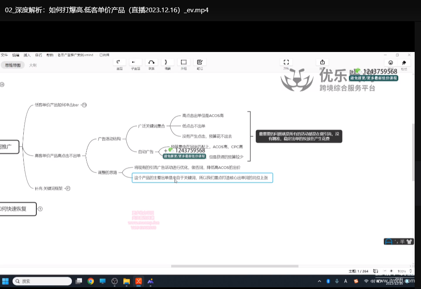This screenshot has height=289, width=421.
Task: Expand collapsed count next to 低客单价产品如何冲击bsr
Action: (84, 105)
